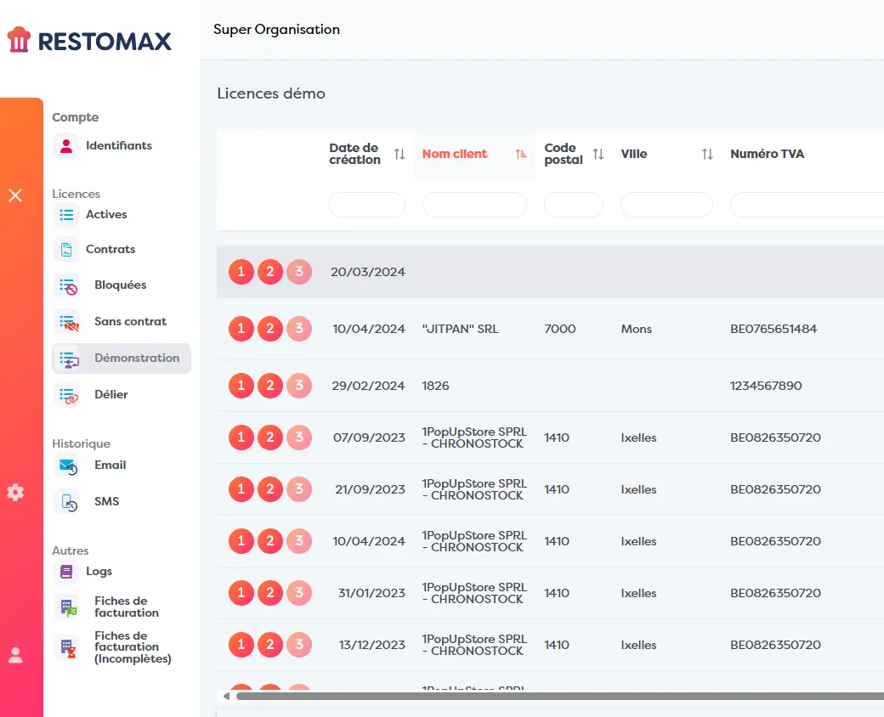Viewport: 884px width, 717px height.
Task: Select the "JITPAN" SRL client name
Action: click(461, 329)
